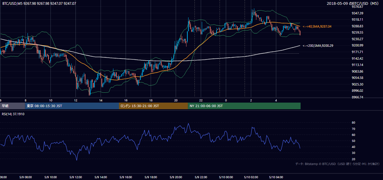Viewport: 383px width, 180px height.
Task: Select the 200 SMA label reading 9200.29
Action: click(318, 46)
